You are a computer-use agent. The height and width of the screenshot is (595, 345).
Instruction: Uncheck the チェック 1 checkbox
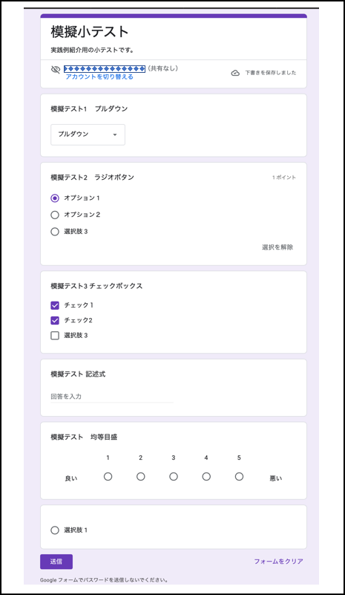point(55,305)
